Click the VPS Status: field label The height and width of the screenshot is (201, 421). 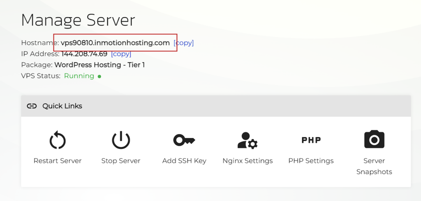pos(41,76)
